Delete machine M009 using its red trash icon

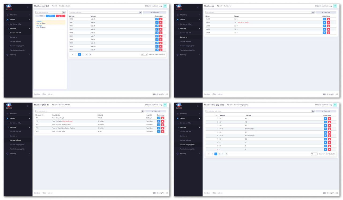coord(161,43)
